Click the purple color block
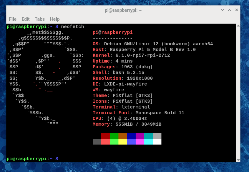 [x=140, y=136]
